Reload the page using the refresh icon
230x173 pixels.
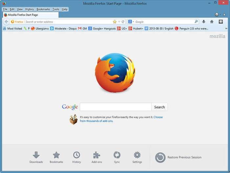123,22
